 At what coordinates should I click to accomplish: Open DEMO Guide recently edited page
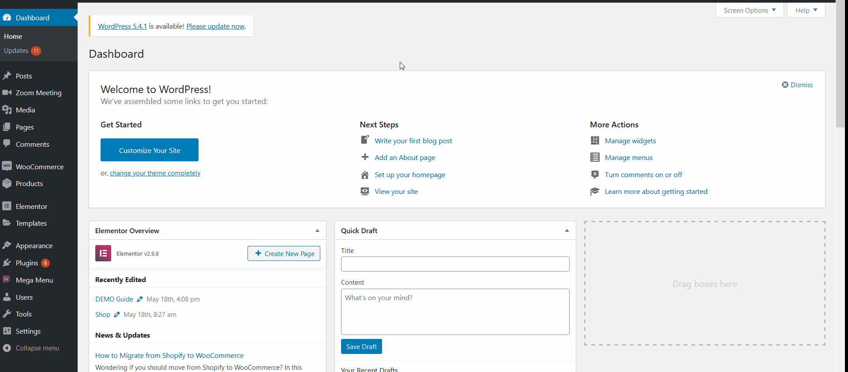(x=114, y=299)
